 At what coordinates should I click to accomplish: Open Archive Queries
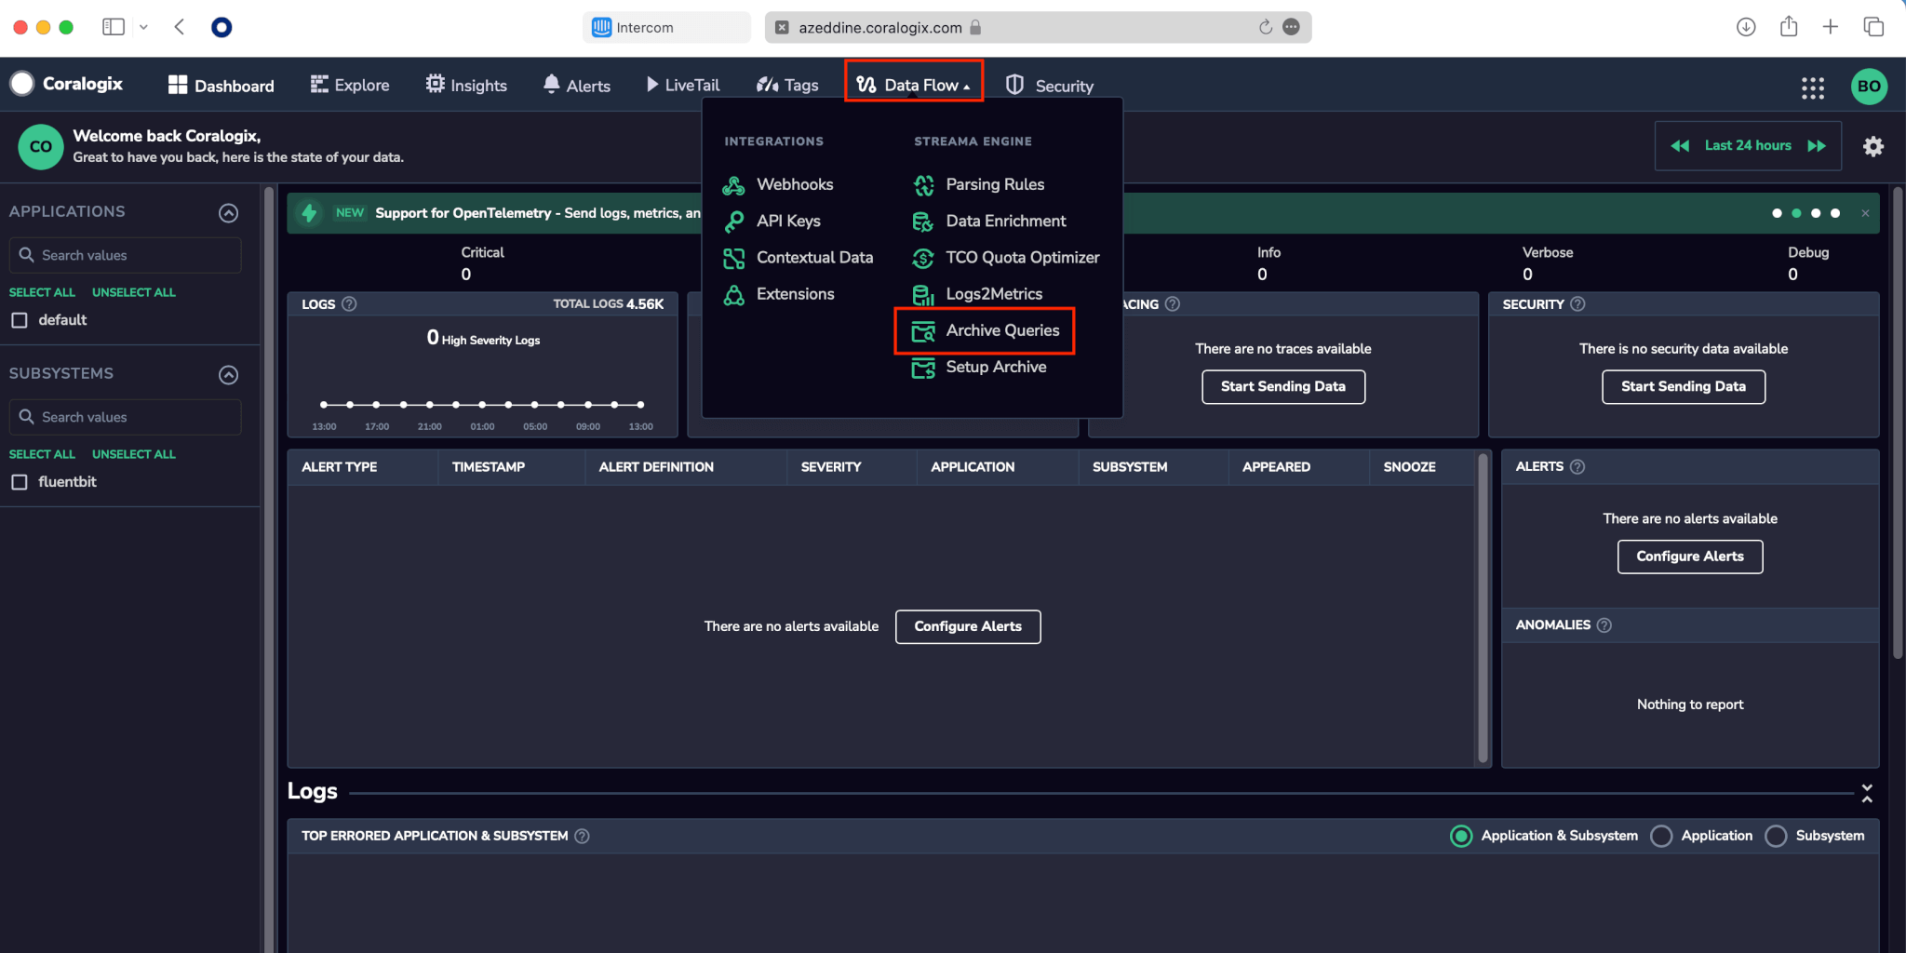[x=985, y=330]
